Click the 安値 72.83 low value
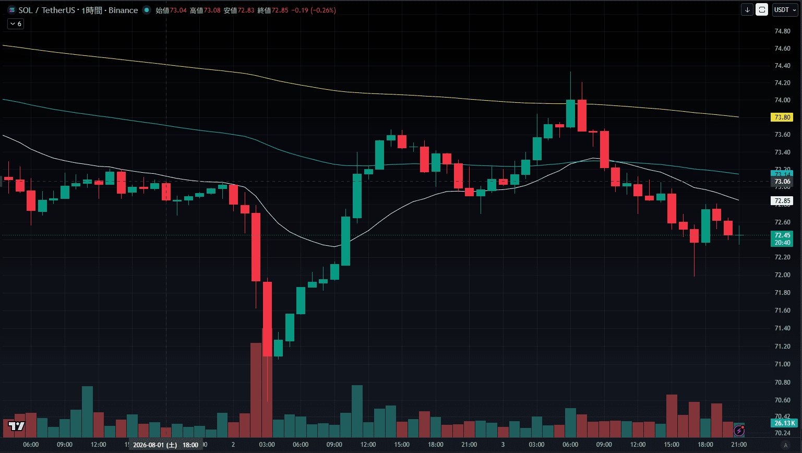802x453 pixels. coord(239,10)
